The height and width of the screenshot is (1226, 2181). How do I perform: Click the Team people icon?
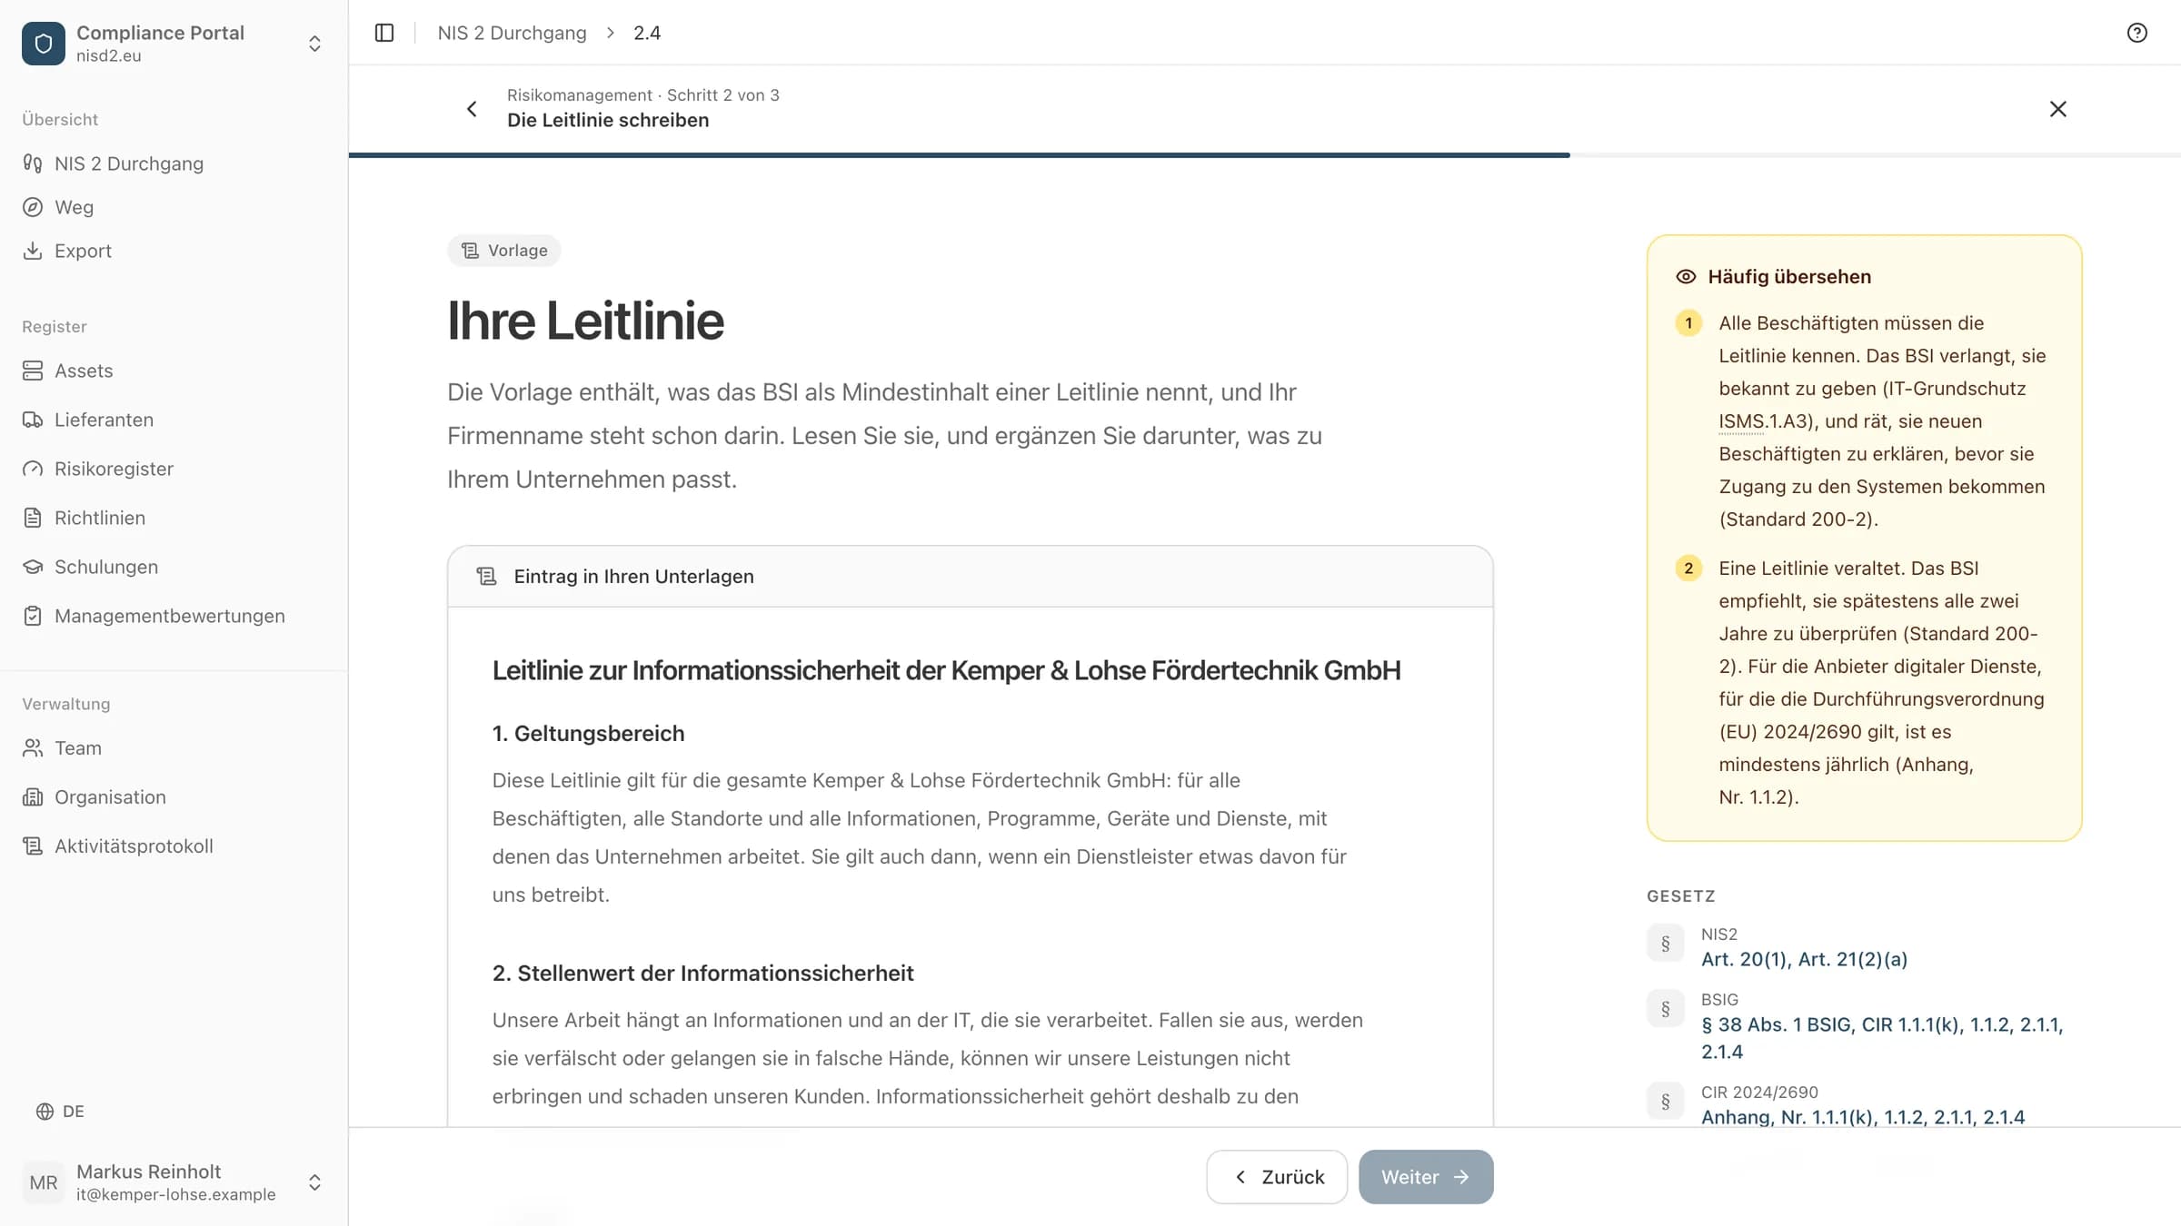(33, 748)
